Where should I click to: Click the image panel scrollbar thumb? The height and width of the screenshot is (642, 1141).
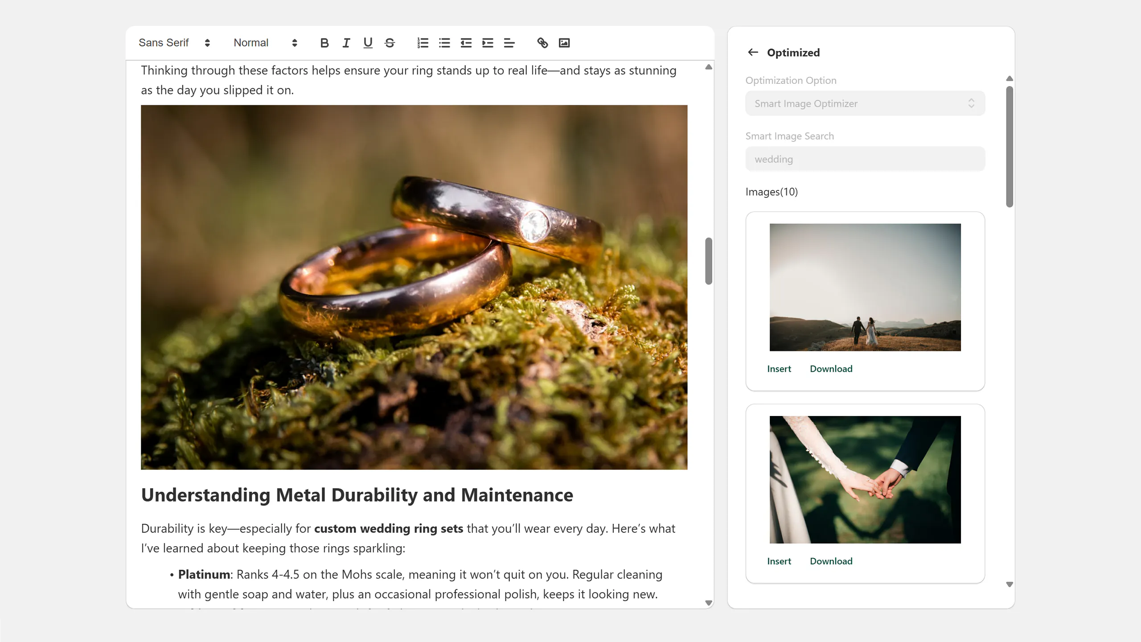pos(1010,147)
